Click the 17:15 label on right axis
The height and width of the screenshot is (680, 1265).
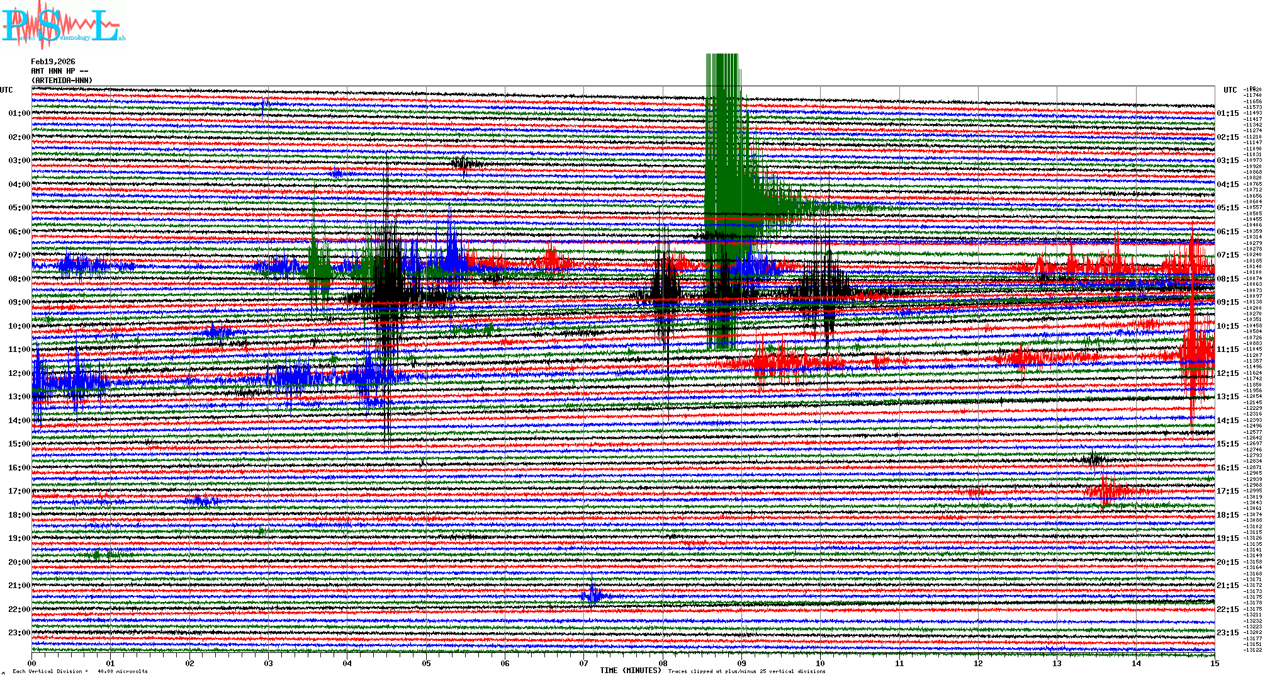pyautogui.click(x=1227, y=491)
